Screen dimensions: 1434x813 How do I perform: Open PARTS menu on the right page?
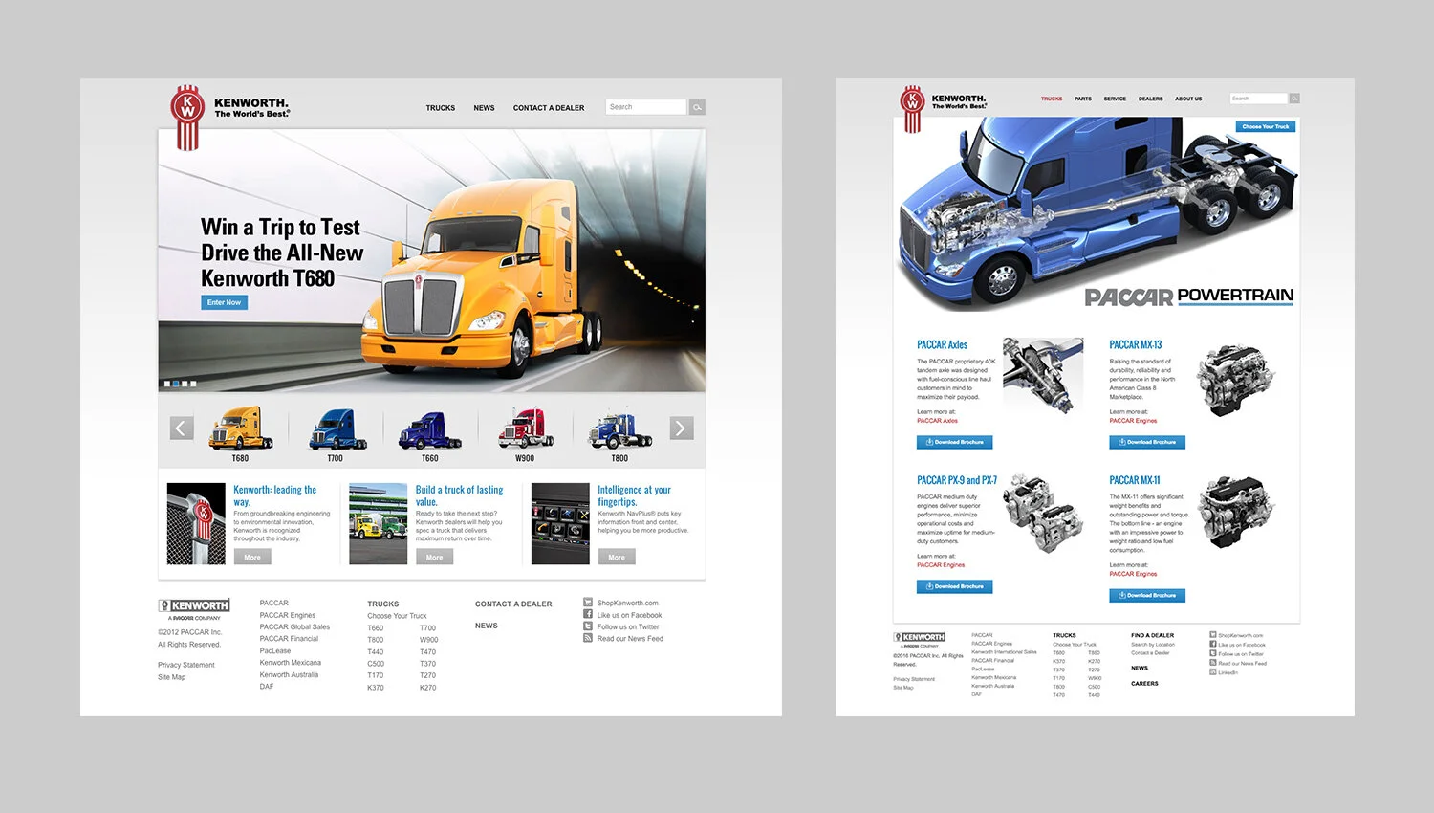(x=1083, y=99)
